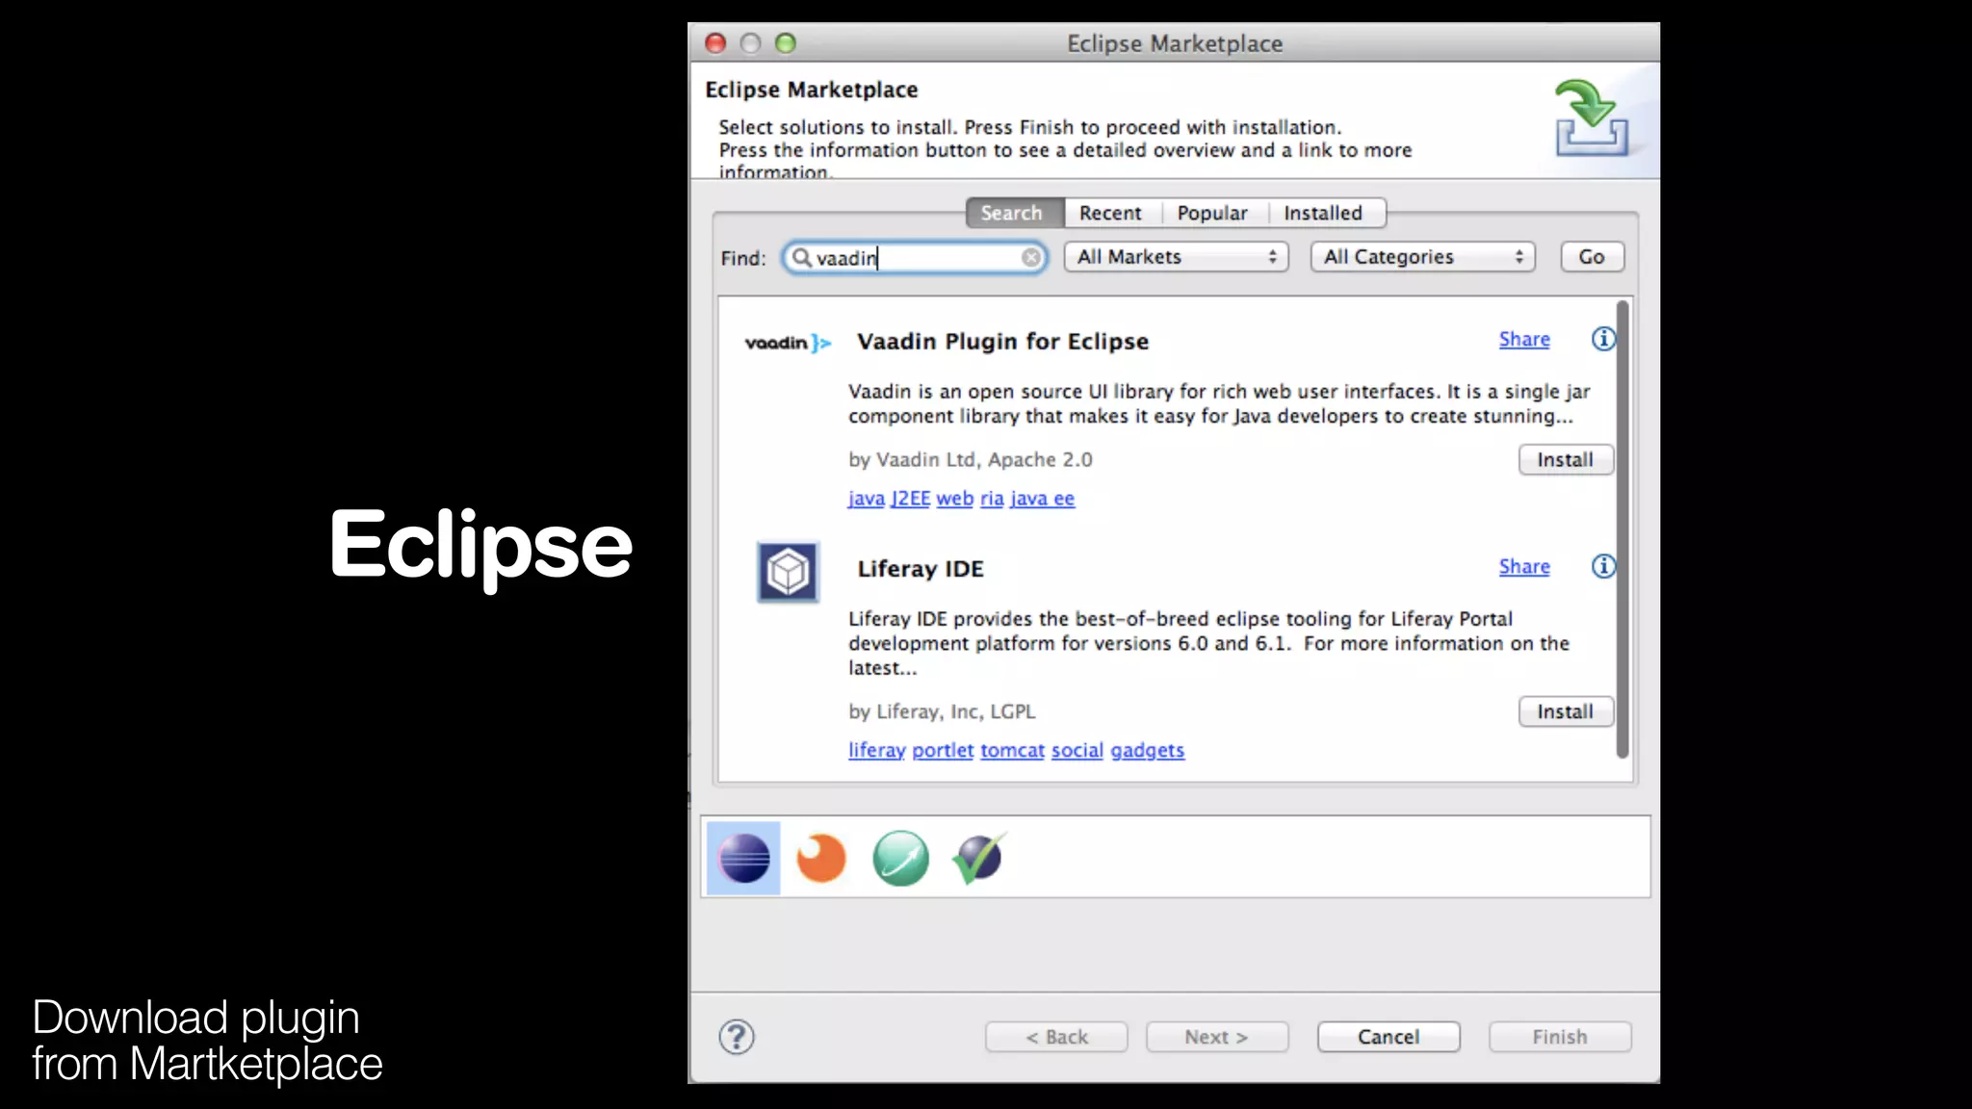Click the Share link for Liferay IDE
The height and width of the screenshot is (1109, 1972).
(x=1523, y=567)
